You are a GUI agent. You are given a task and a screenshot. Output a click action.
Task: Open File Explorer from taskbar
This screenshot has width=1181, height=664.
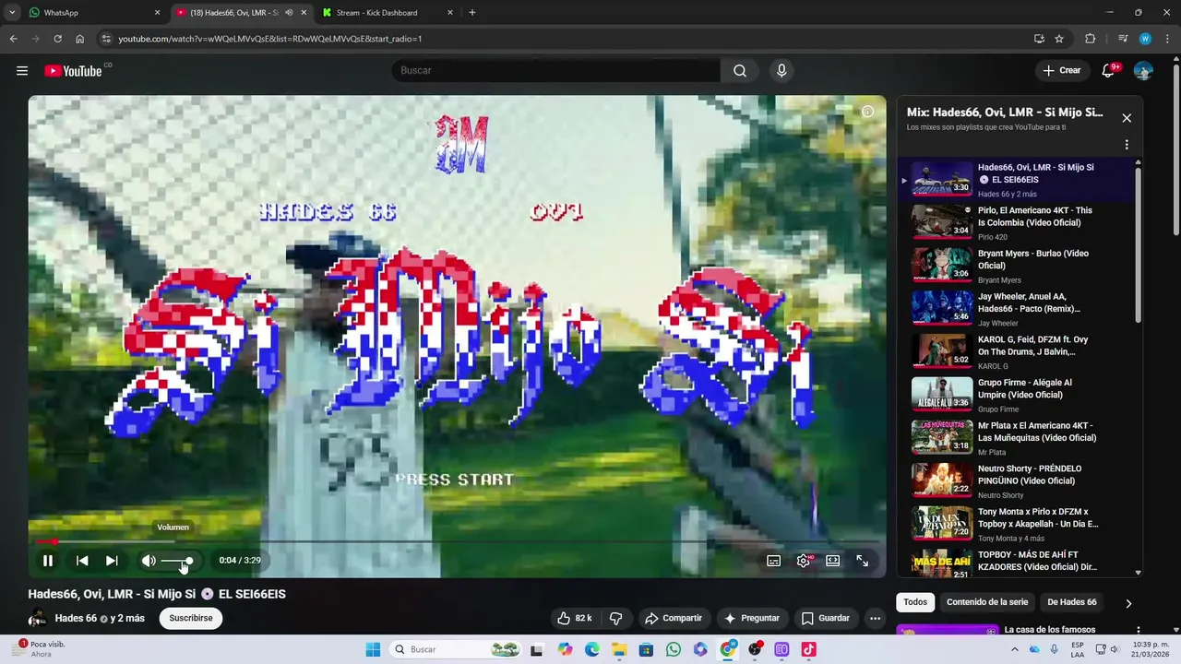[x=619, y=649]
